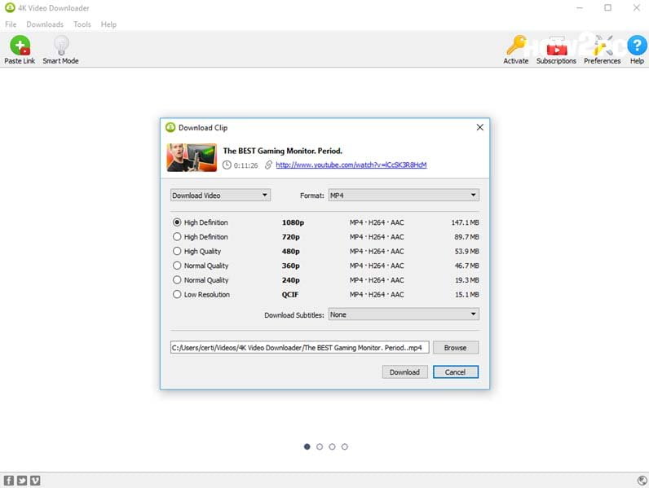Click the Browse button
Screen dimensions: 649x488
coord(455,348)
